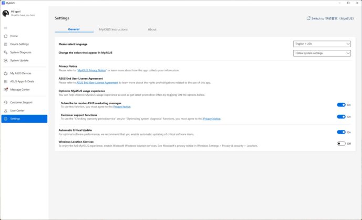Click Switch to MyASUS Chinese version link
This screenshot has width=362, height=220.
(333, 18)
